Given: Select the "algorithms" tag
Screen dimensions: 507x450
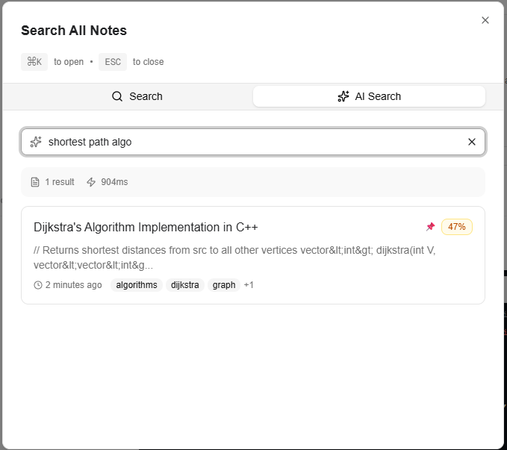Looking at the screenshot, I should click(x=137, y=285).
